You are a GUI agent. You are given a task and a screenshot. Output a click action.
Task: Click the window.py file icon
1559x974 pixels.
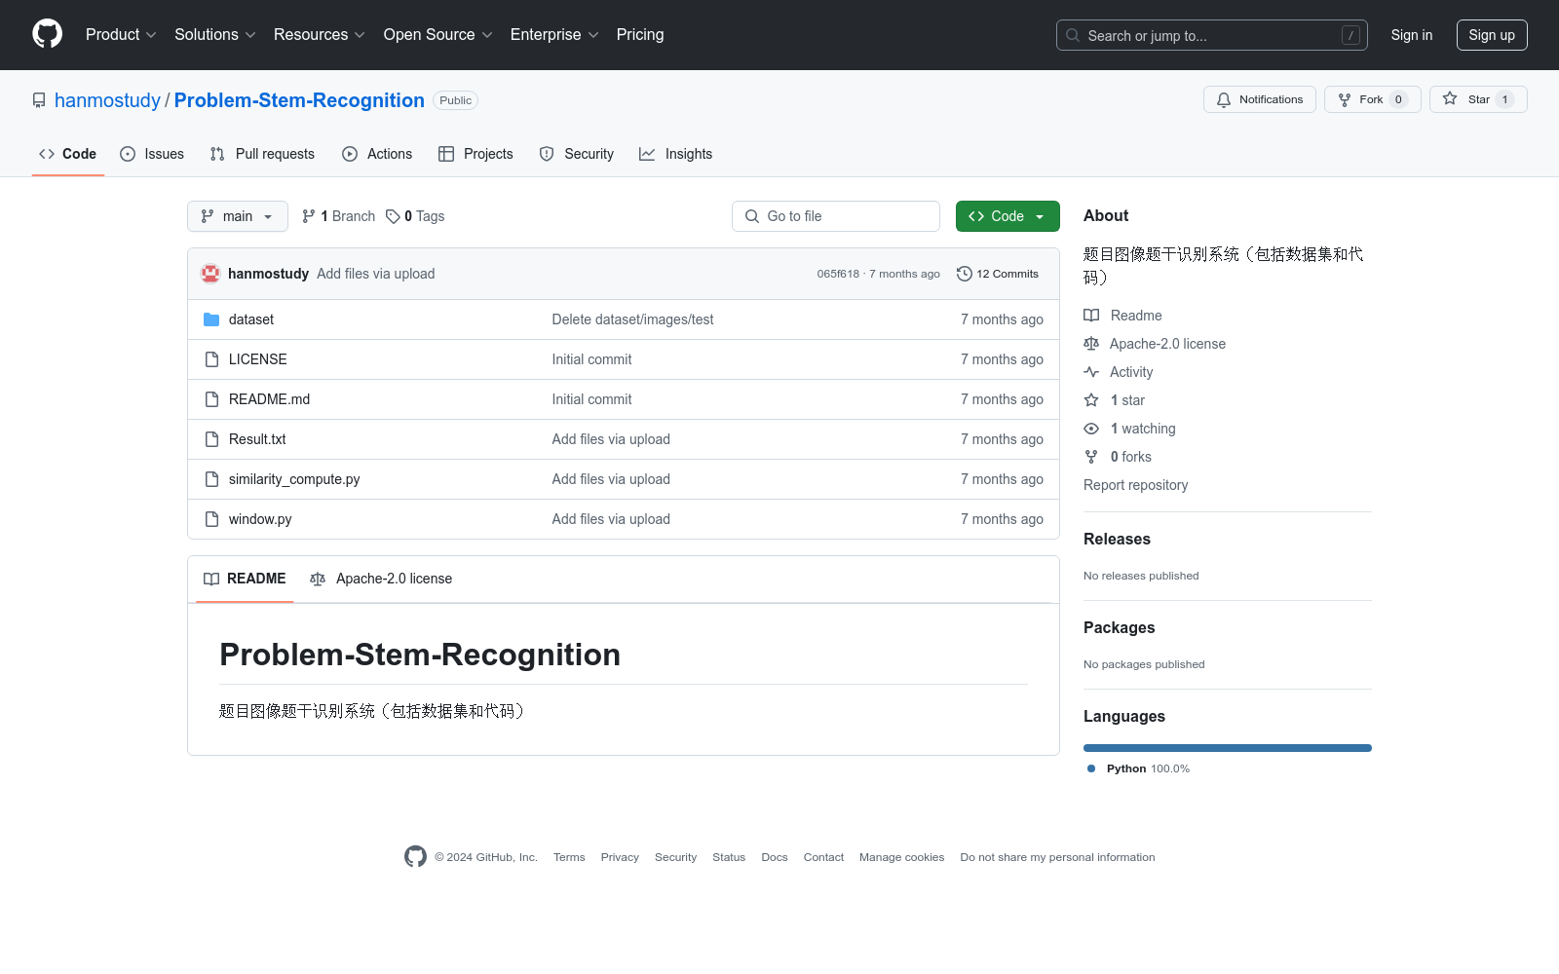coord(211,519)
